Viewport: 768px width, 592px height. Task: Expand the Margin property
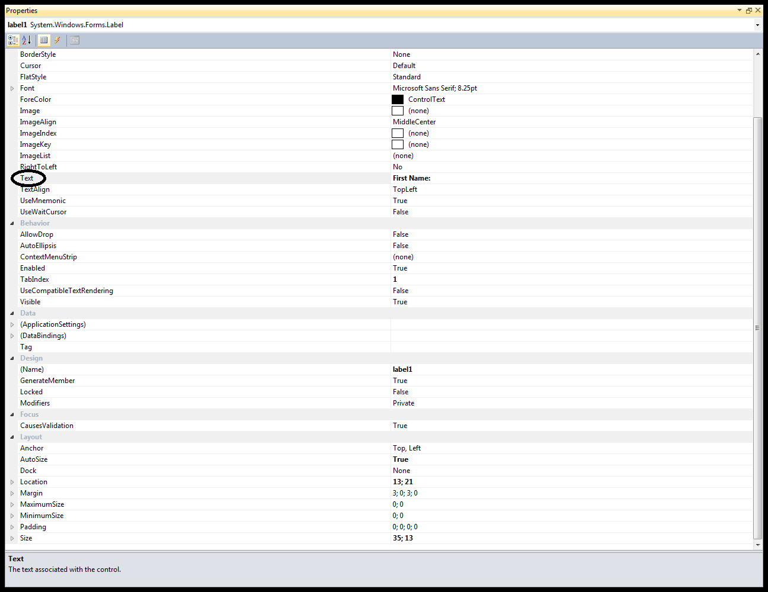pyautogui.click(x=12, y=493)
